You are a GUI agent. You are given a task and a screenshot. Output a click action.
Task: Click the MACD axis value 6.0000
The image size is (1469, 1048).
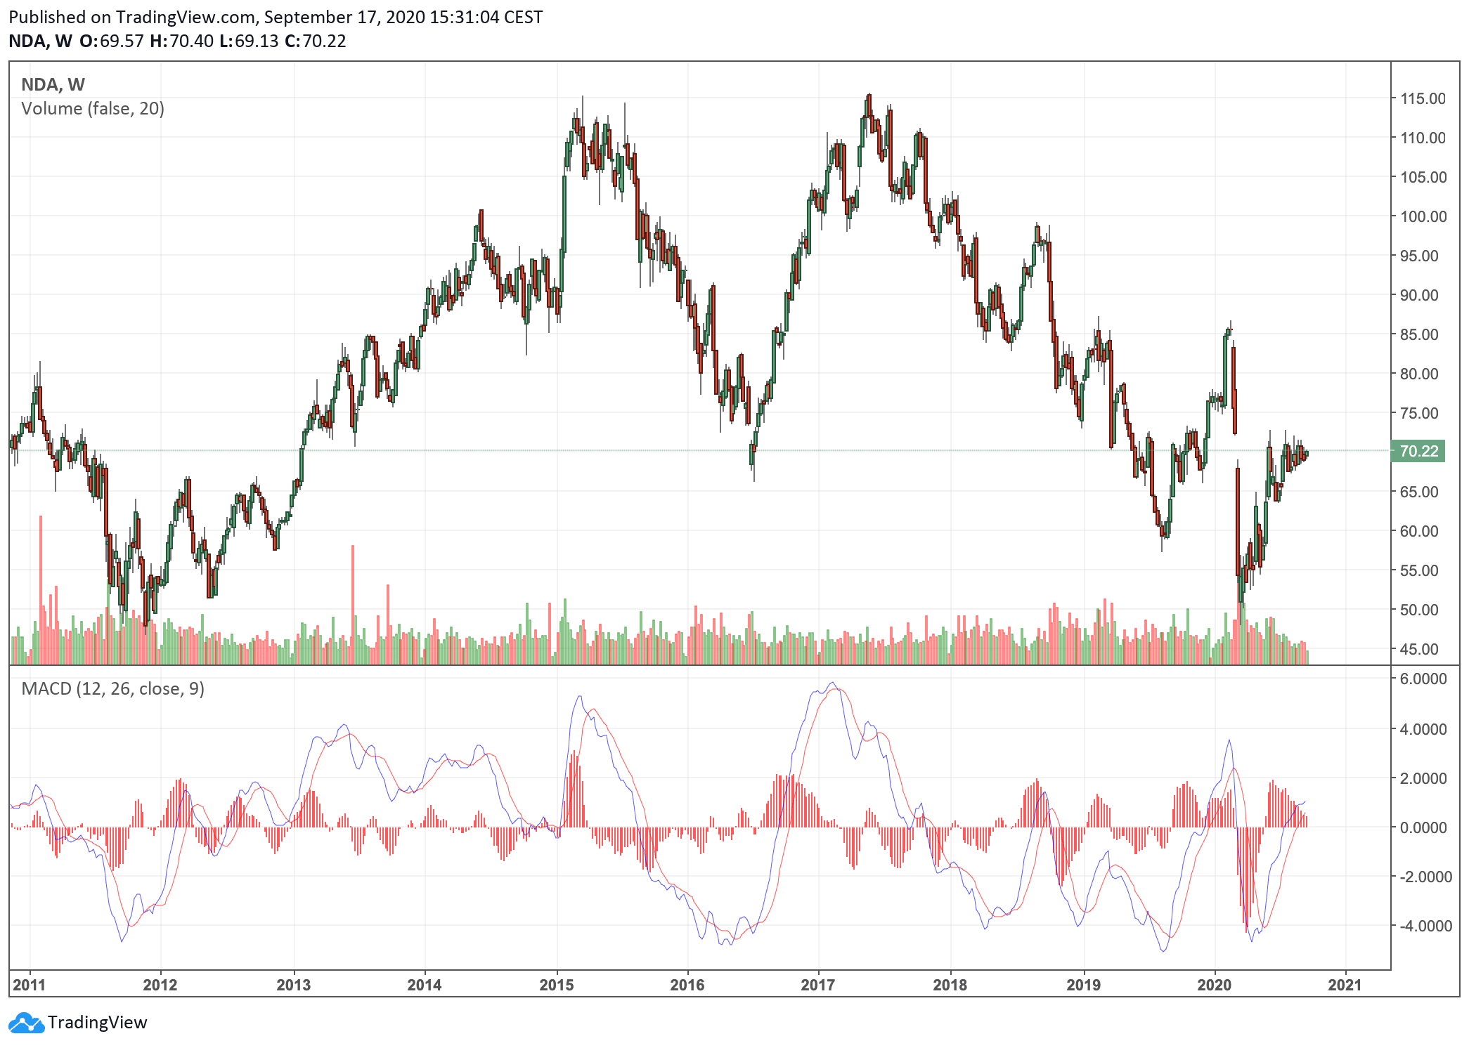click(x=1423, y=679)
